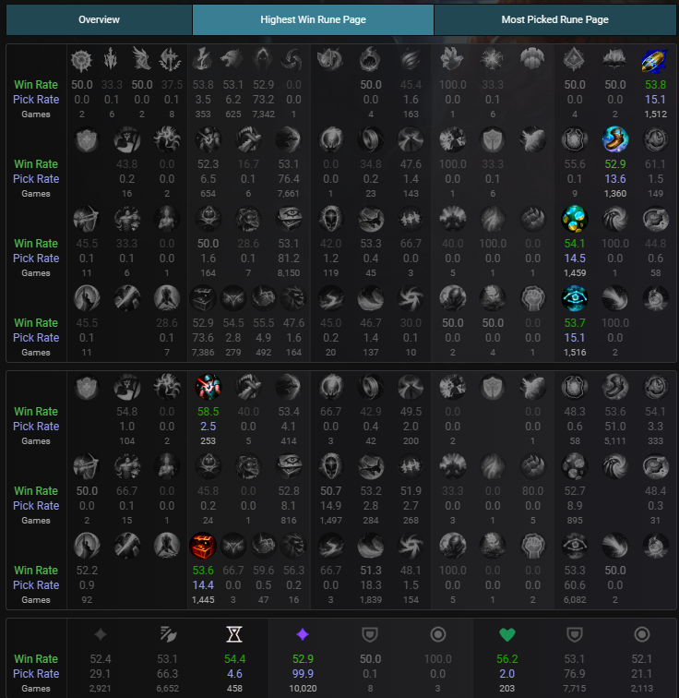
Task: Click the 8,150 games count under Eyeball Collection
Action: click(288, 273)
